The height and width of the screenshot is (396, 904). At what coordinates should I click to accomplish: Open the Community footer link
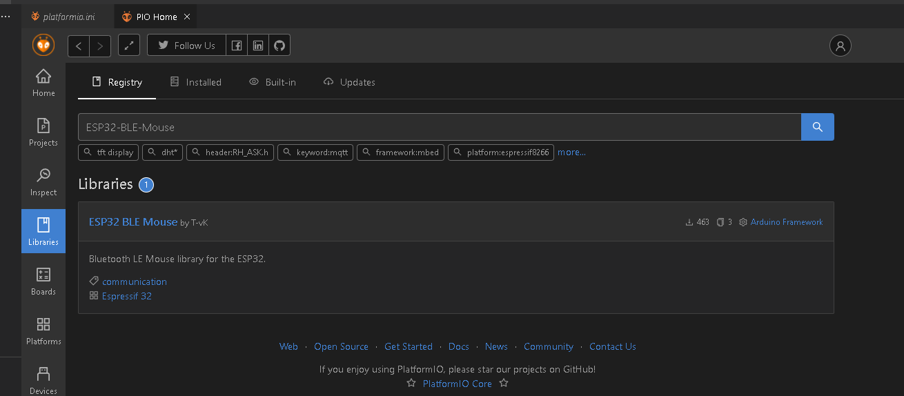coord(549,346)
